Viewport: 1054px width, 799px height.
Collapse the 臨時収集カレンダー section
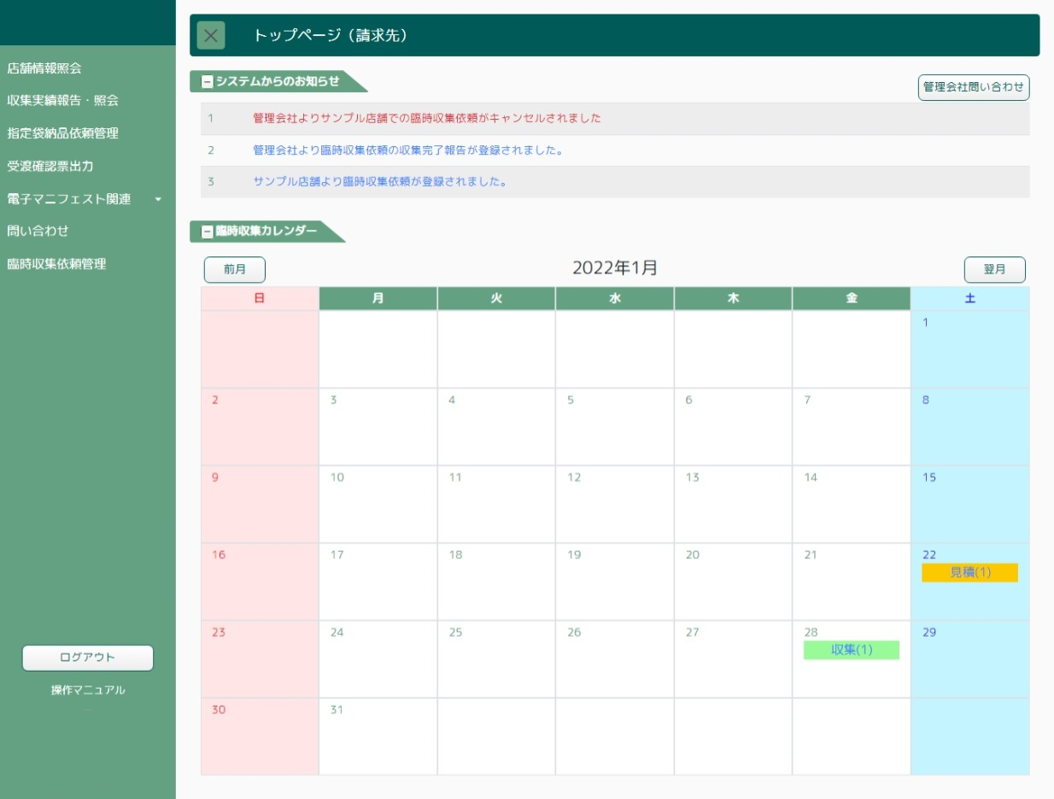[207, 232]
